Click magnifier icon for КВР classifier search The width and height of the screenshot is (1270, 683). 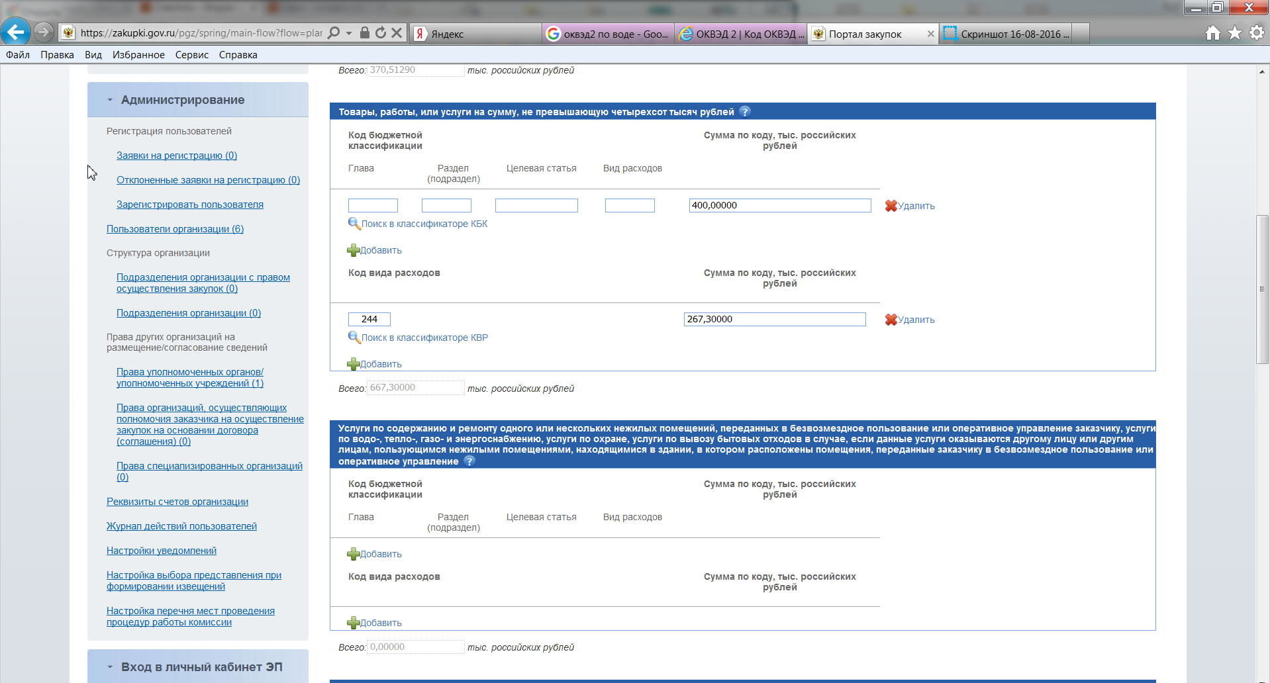[x=354, y=338]
